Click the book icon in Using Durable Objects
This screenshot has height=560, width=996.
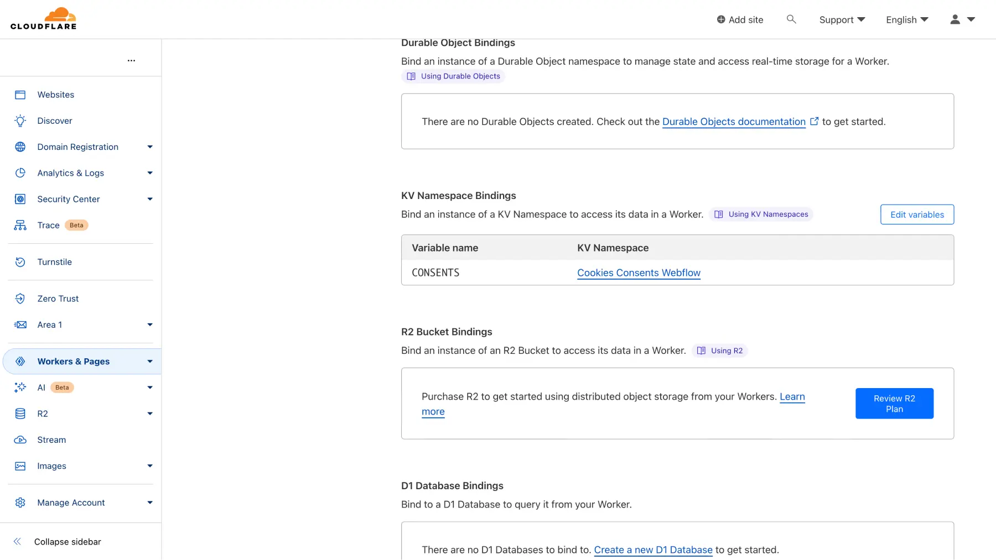coord(411,76)
